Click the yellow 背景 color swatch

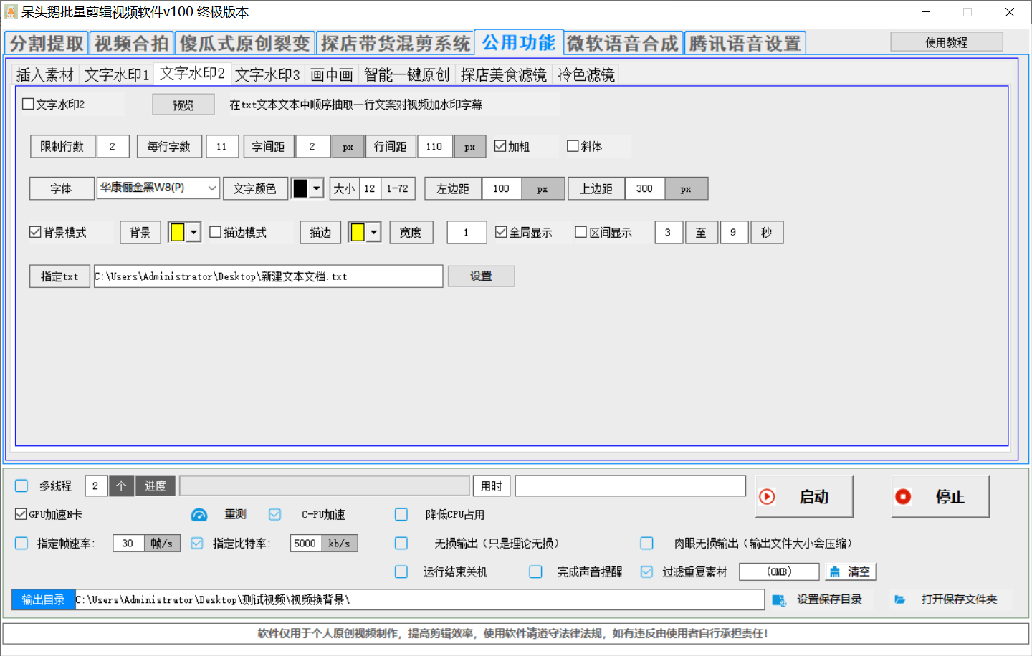click(x=178, y=232)
